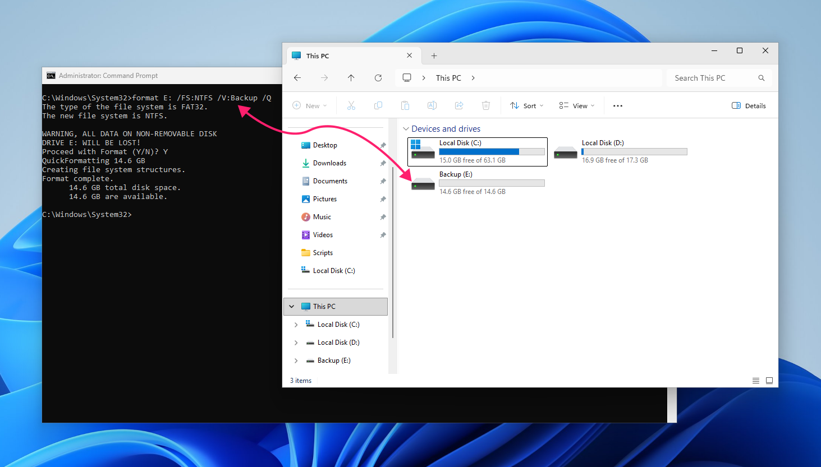The width and height of the screenshot is (821, 467).
Task: Open the Local Disk (C:) drive tile
Action: [x=478, y=151]
